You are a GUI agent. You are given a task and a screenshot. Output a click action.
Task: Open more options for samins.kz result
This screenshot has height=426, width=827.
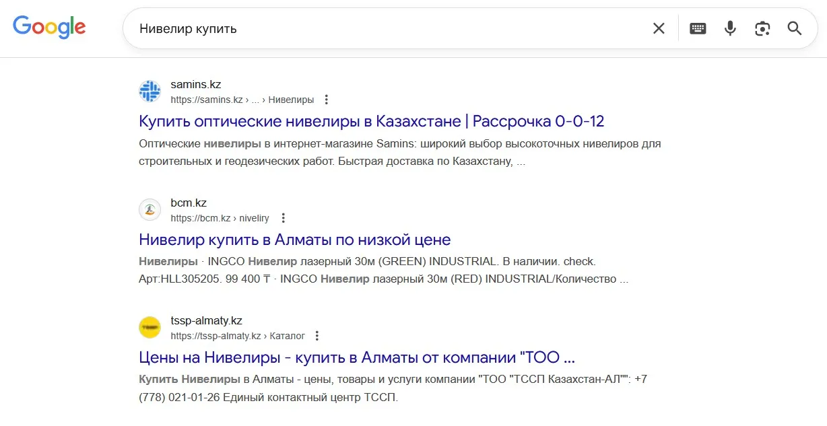click(327, 100)
